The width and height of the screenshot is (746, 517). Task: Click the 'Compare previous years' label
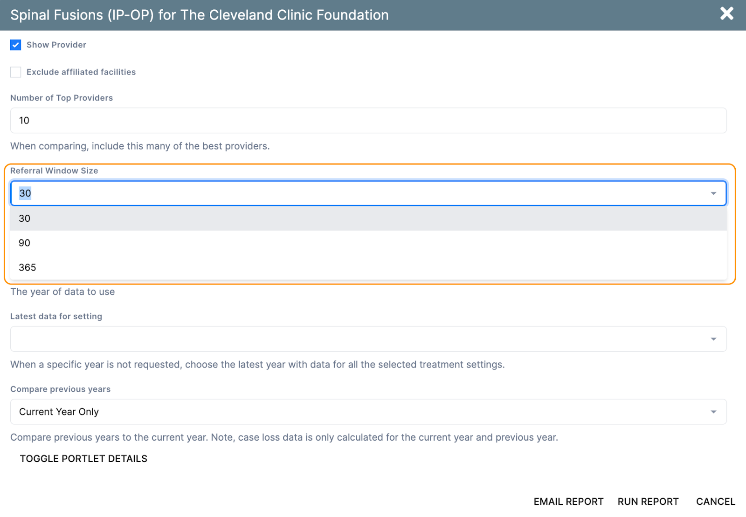pyautogui.click(x=61, y=389)
